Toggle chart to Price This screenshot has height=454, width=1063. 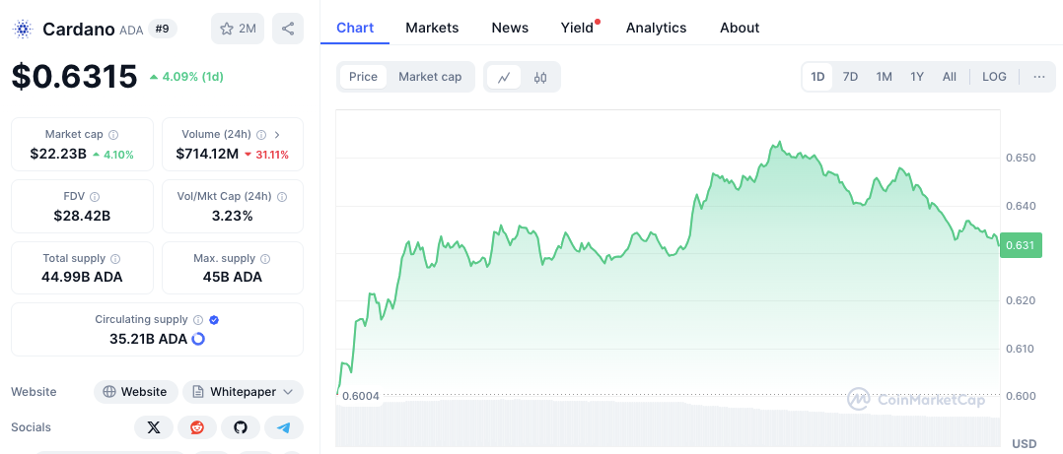[x=363, y=77]
